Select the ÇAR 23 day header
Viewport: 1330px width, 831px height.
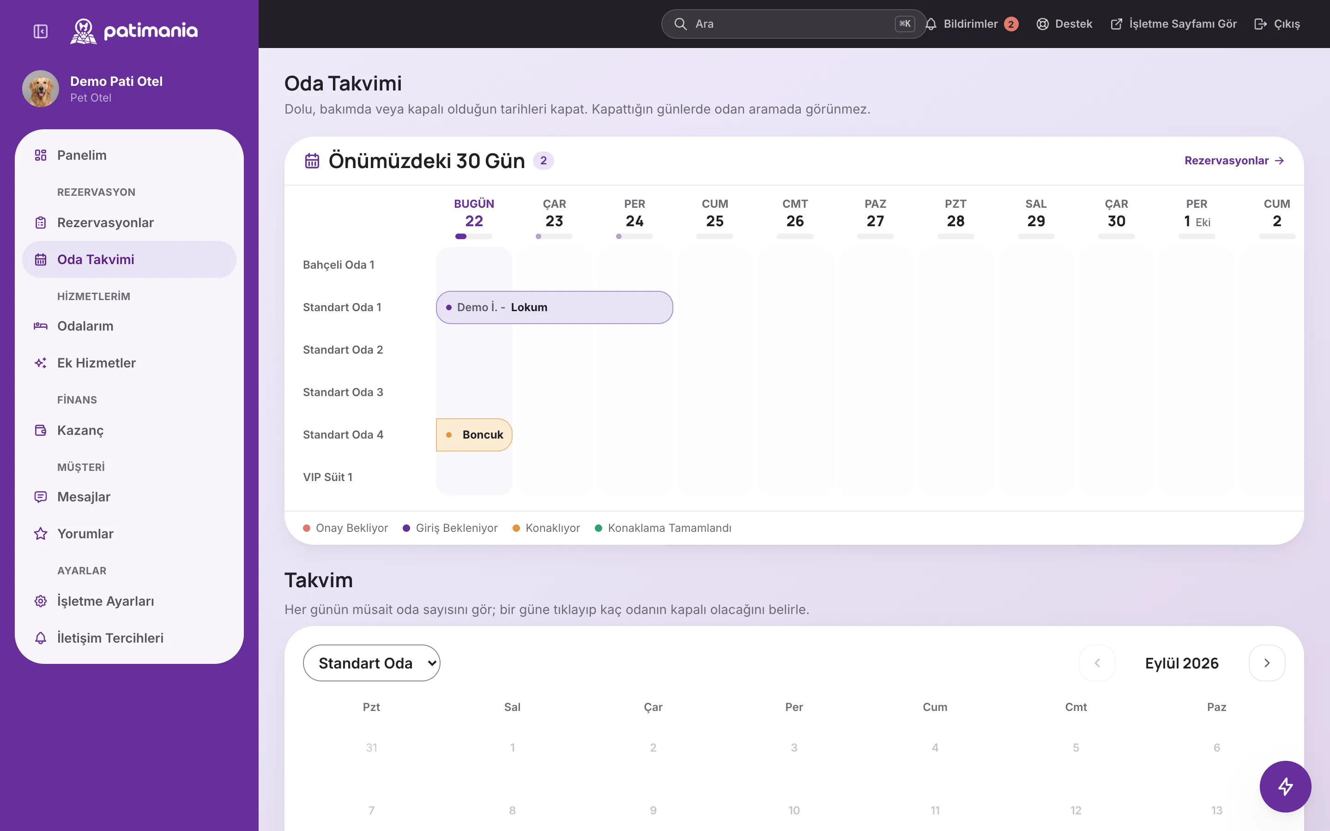[x=554, y=213]
